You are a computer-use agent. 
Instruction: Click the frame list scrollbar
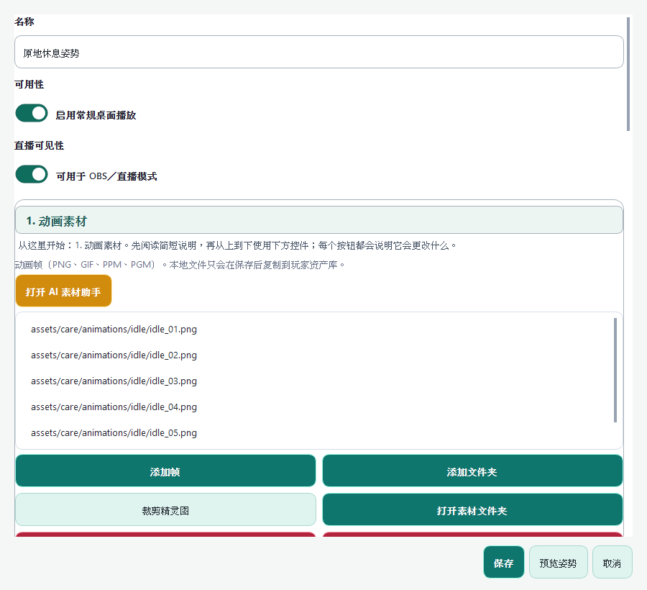(615, 370)
